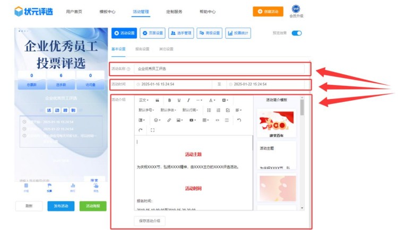Open 模板中心 in the top navigation
Screen dimensions: 398x230
click(x=107, y=11)
